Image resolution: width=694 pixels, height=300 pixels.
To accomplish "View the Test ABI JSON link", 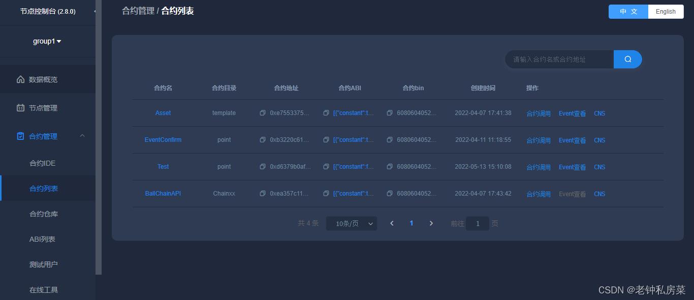I will [x=354, y=167].
